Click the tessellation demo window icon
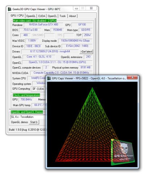Viewport: 145px width, 176px height. tap(49, 78)
